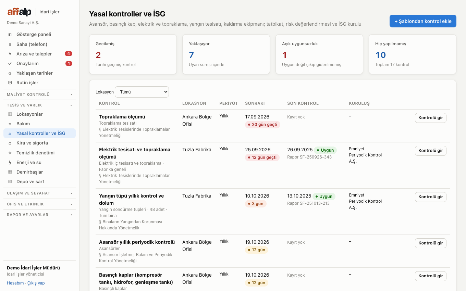Open the Lokasyon filter dropdown

click(142, 92)
